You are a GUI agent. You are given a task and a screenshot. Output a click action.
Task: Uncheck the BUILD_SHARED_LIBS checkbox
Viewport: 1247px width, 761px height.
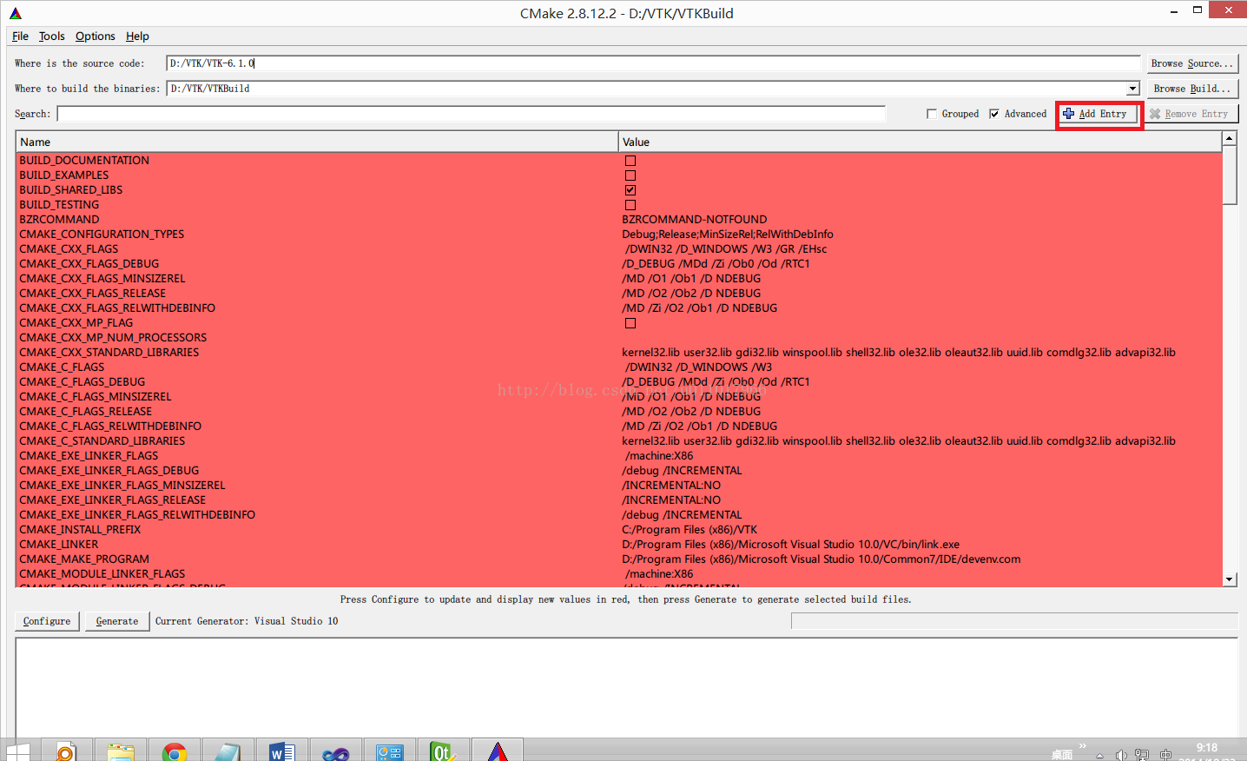(630, 190)
